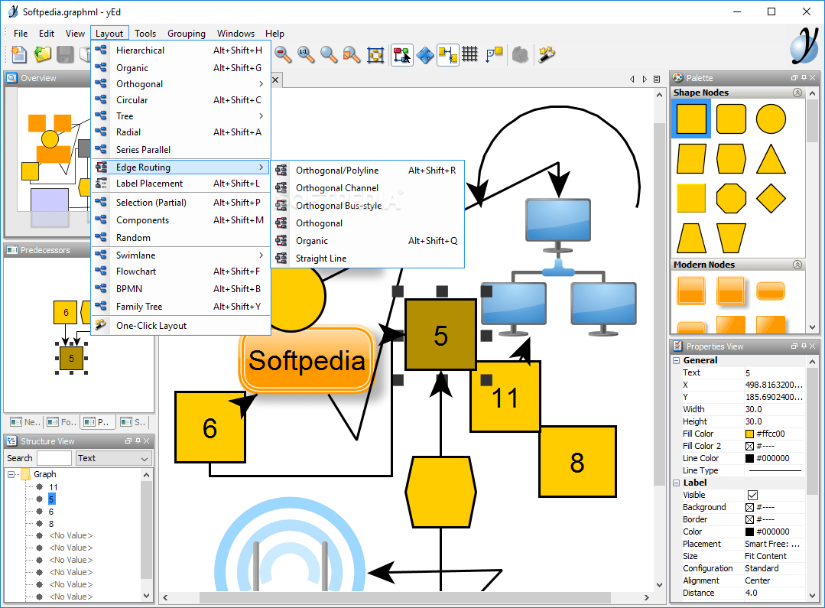Screen dimensions: 825x608
Task: Activate the Fit Content zoom toolbar icon
Action: click(x=352, y=55)
